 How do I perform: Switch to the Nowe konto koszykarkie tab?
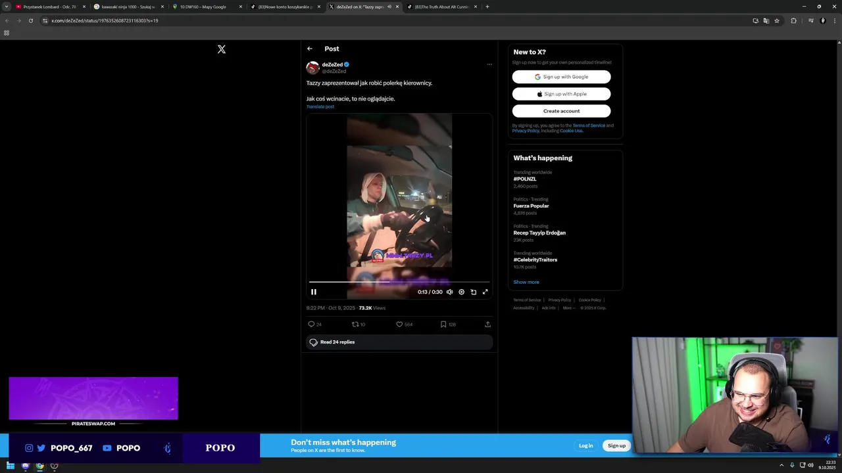point(285,7)
